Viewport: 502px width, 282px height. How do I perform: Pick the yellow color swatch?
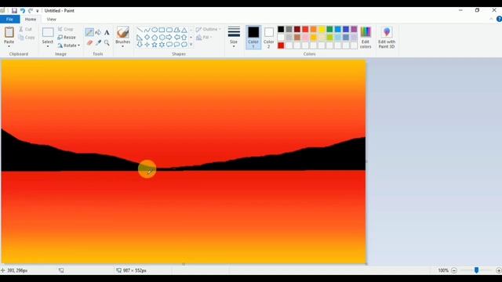(x=322, y=30)
